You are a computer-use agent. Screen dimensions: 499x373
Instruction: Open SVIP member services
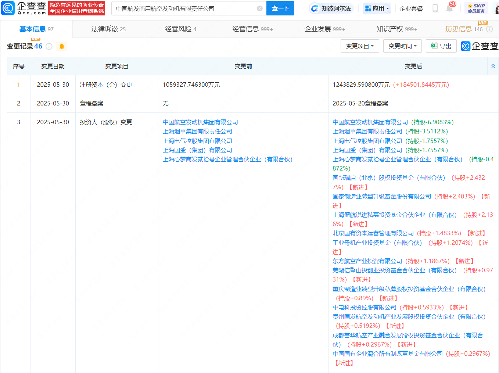[x=476, y=8]
